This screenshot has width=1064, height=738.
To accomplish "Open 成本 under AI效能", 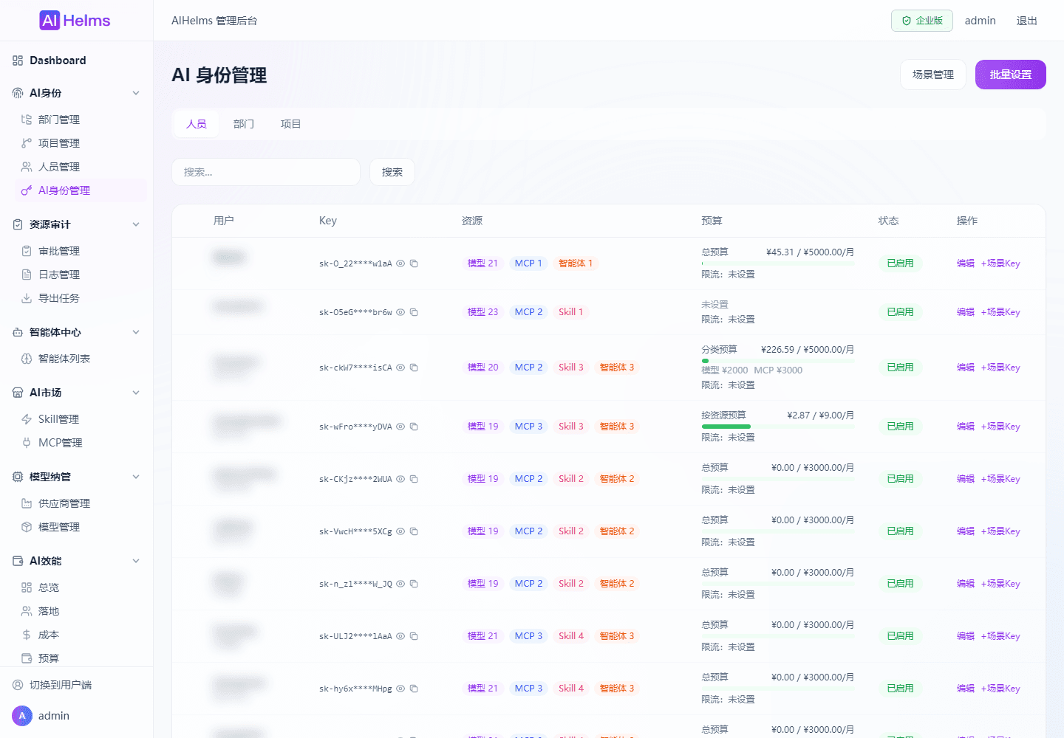I will (x=81, y=635).
